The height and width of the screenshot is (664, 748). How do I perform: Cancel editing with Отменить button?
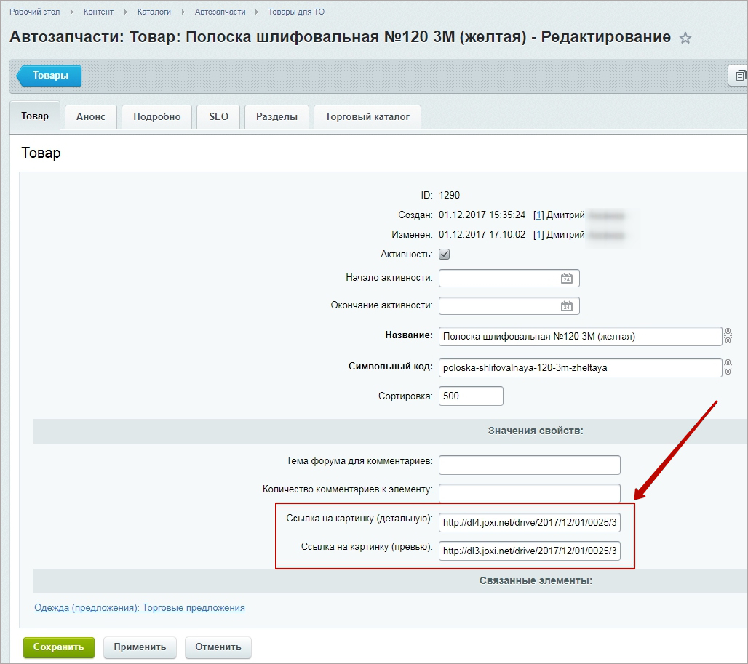[x=218, y=647]
